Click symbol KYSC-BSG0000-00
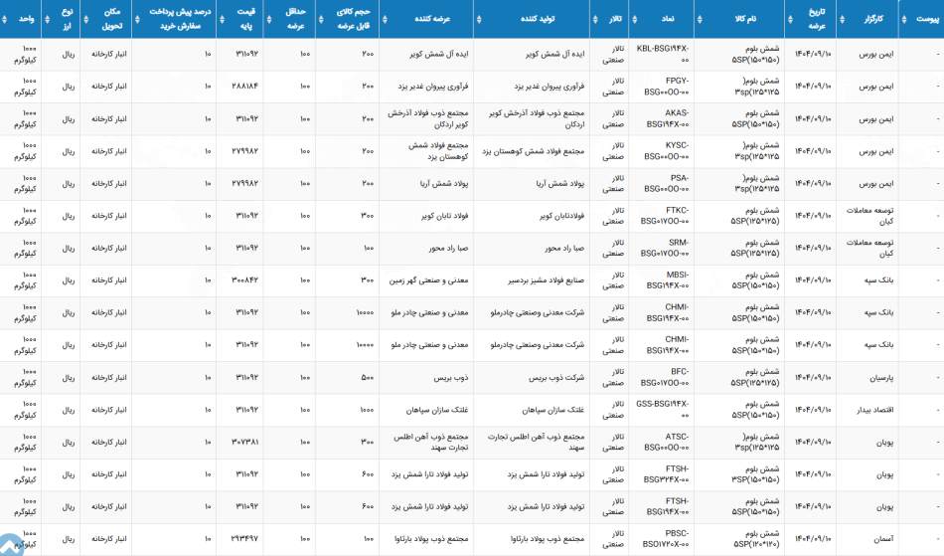This screenshot has height=556, width=944. click(667, 151)
